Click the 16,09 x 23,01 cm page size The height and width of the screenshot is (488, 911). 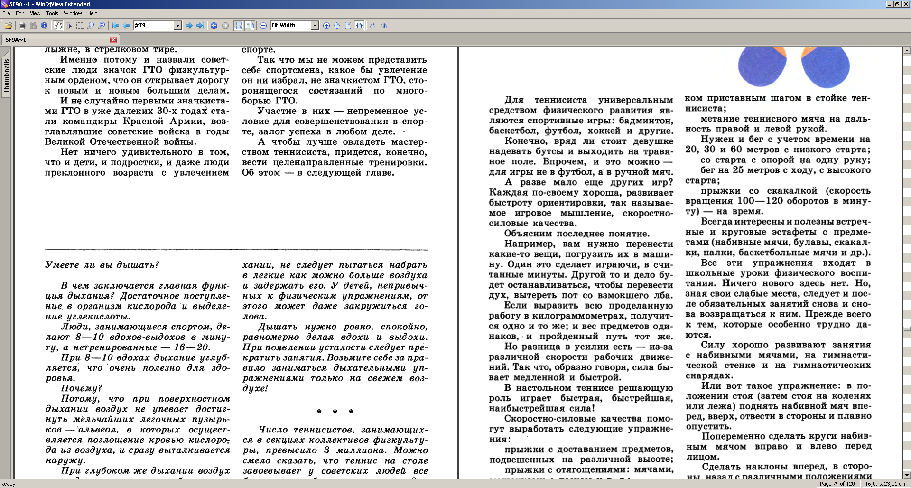click(x=885, y=484)
